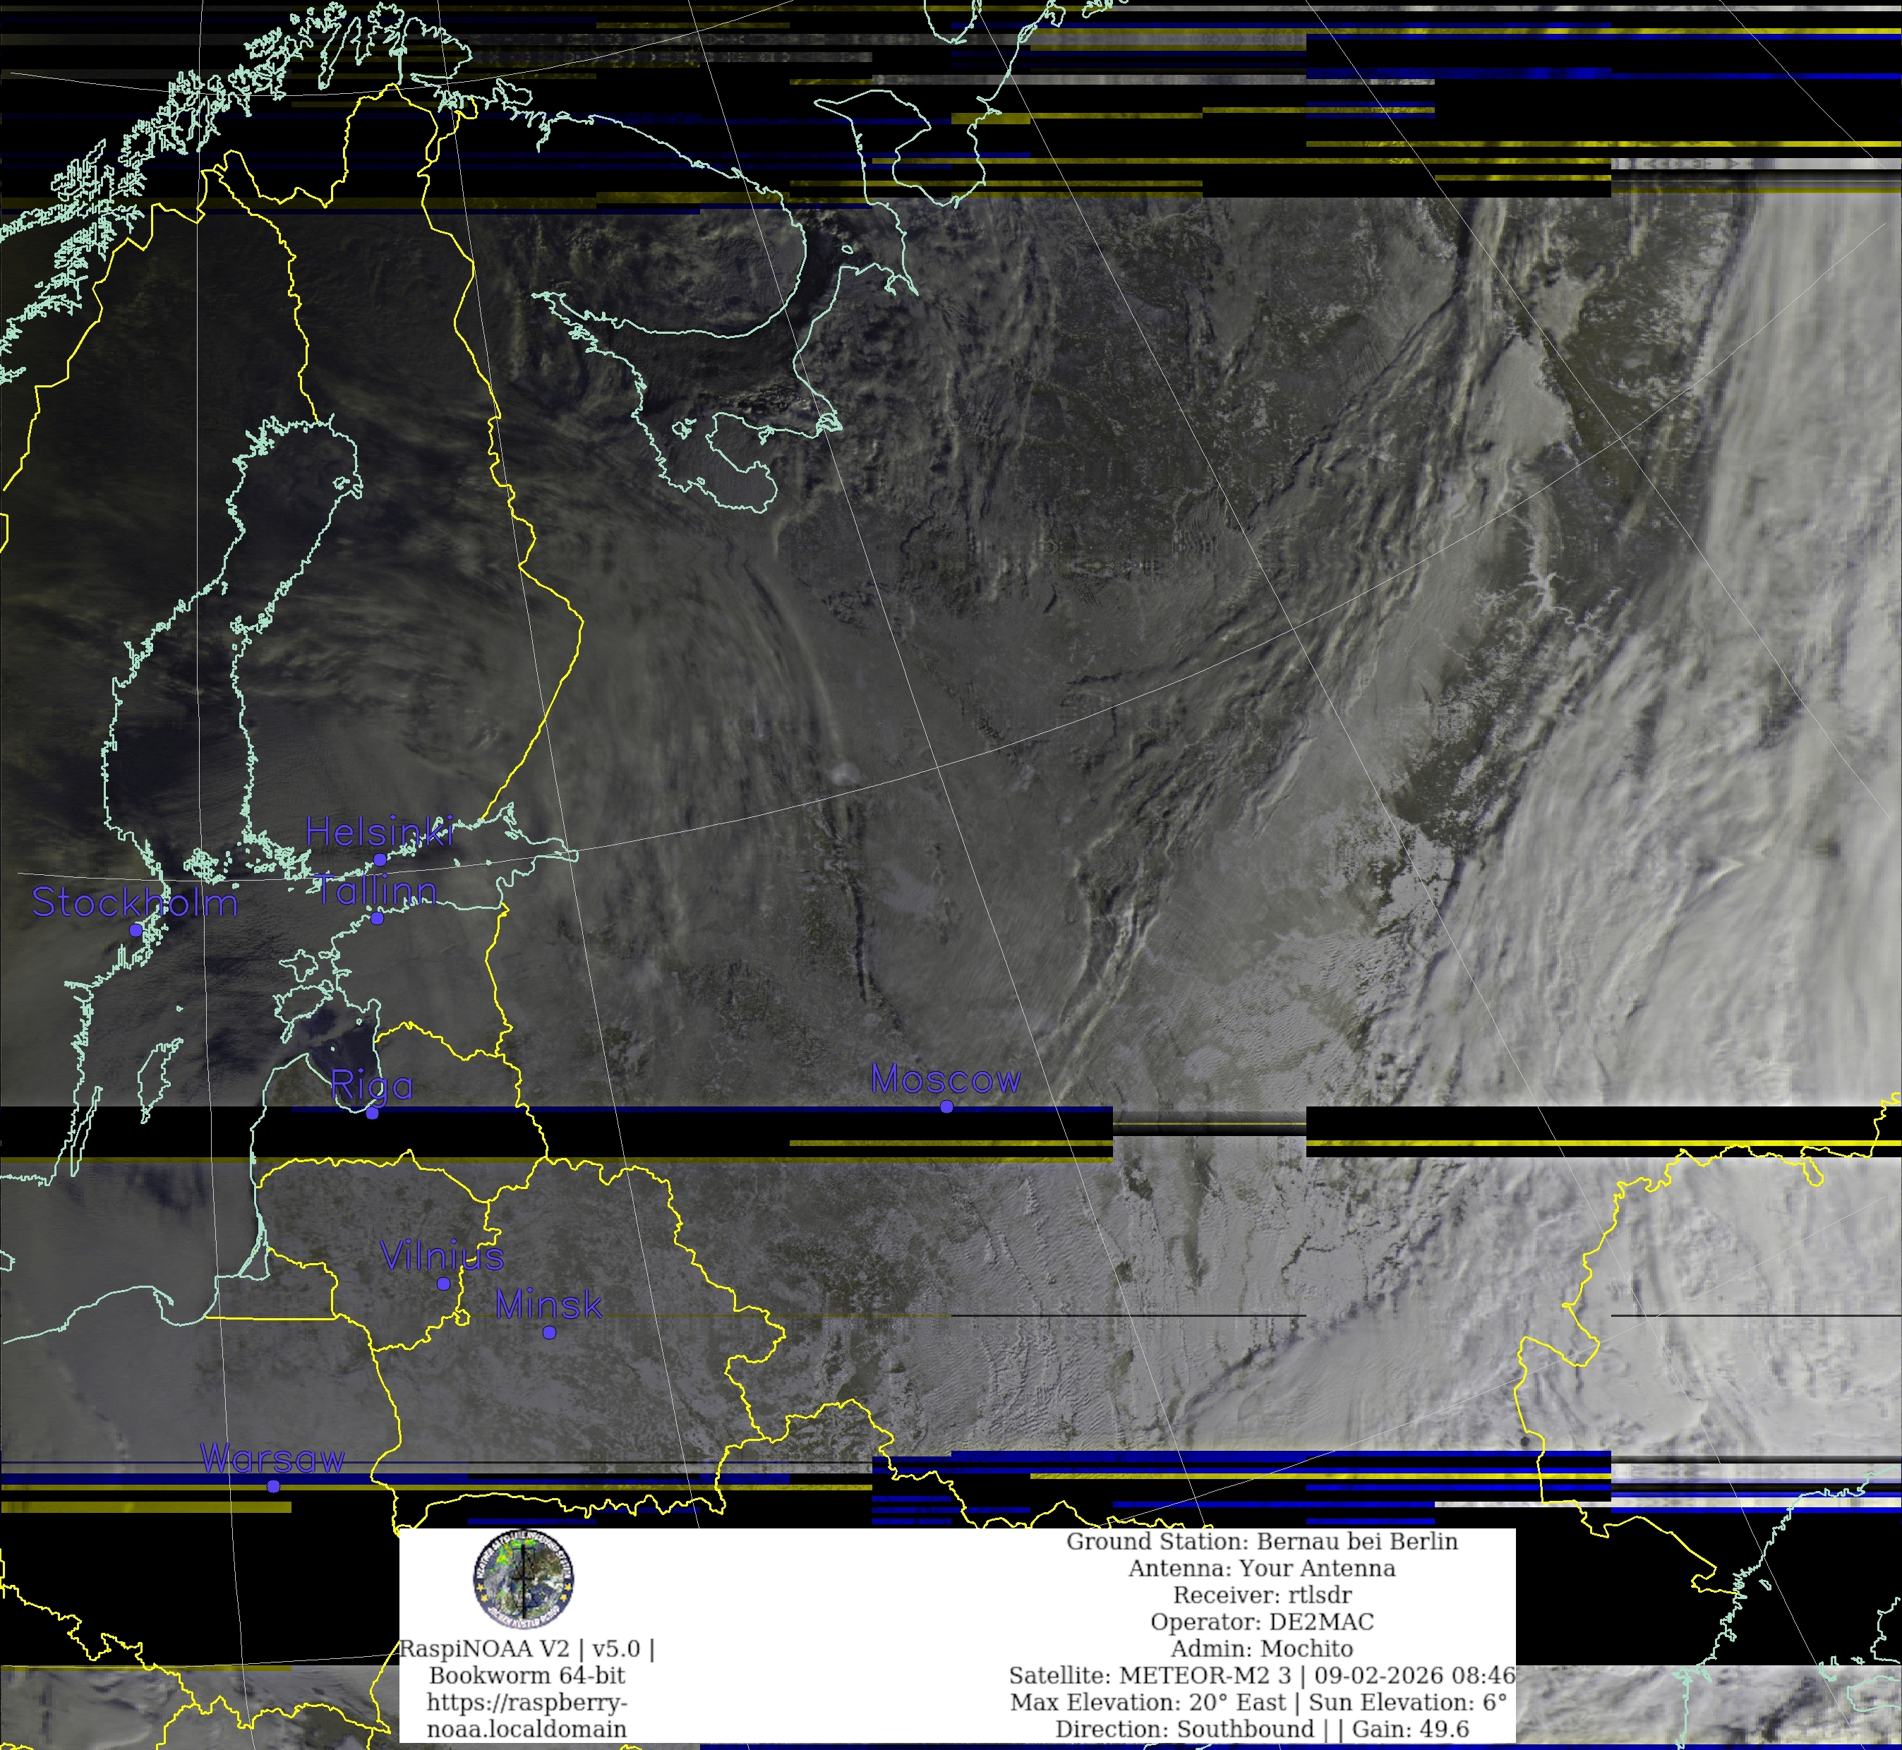
Task: Click the Ground Station Bernau bei Berlin line
Action: coord(1262,1540)
